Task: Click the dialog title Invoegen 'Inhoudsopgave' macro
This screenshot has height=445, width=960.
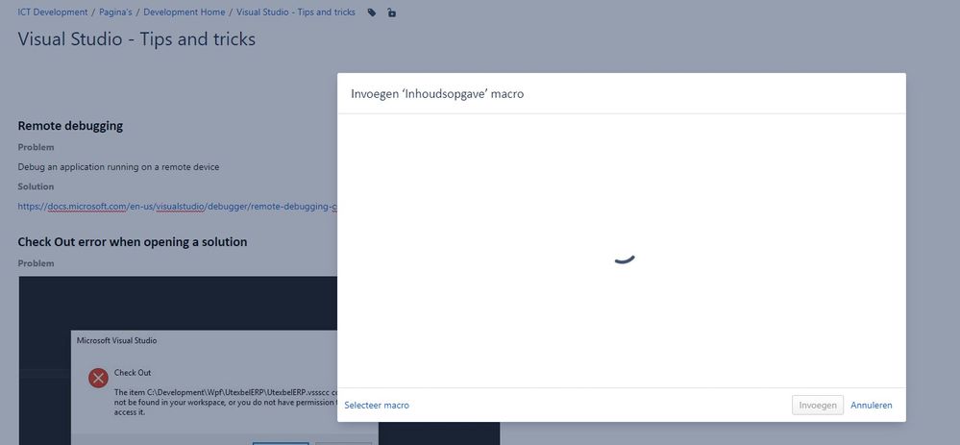Action: [437, 93]
